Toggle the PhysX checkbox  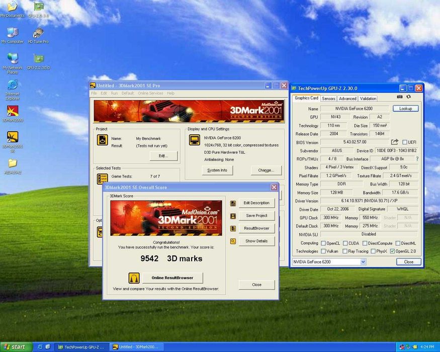tap(373, 251)
